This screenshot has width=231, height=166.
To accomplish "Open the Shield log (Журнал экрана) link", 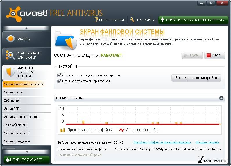I will 207,142.
